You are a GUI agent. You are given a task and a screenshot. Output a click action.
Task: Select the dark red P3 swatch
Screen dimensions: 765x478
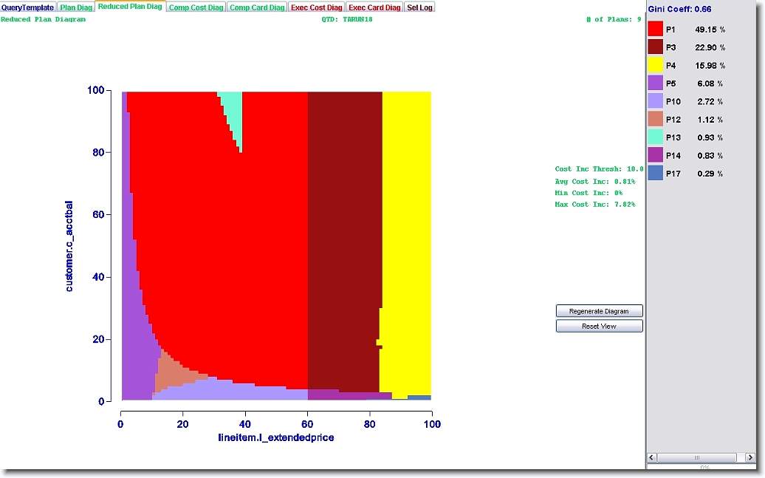pos(655,47)
